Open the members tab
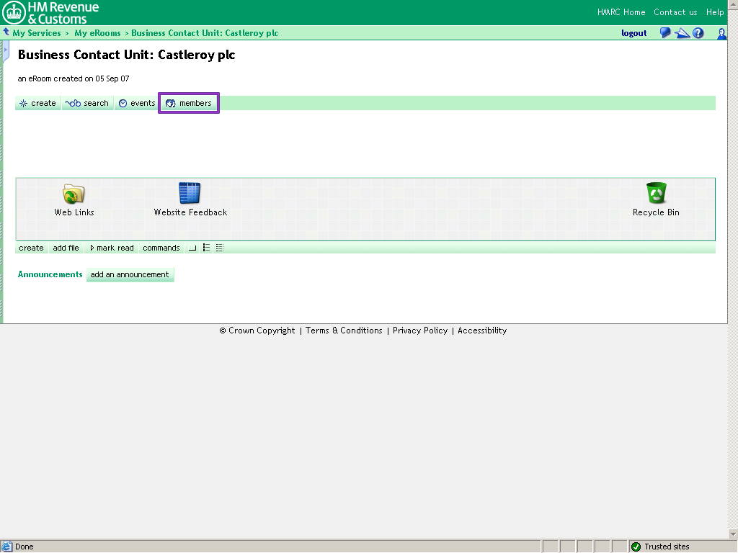Screen dimensions: 738x553 (189, 103)
